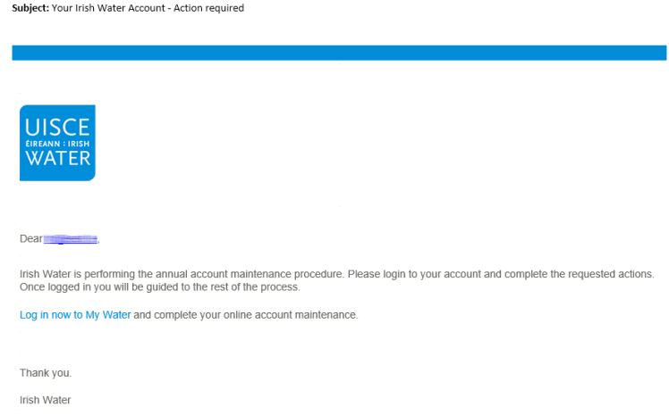Click the large "WATER" text in the logo
This screenshot has width=669, height=415.
click(x=57, y=159)
